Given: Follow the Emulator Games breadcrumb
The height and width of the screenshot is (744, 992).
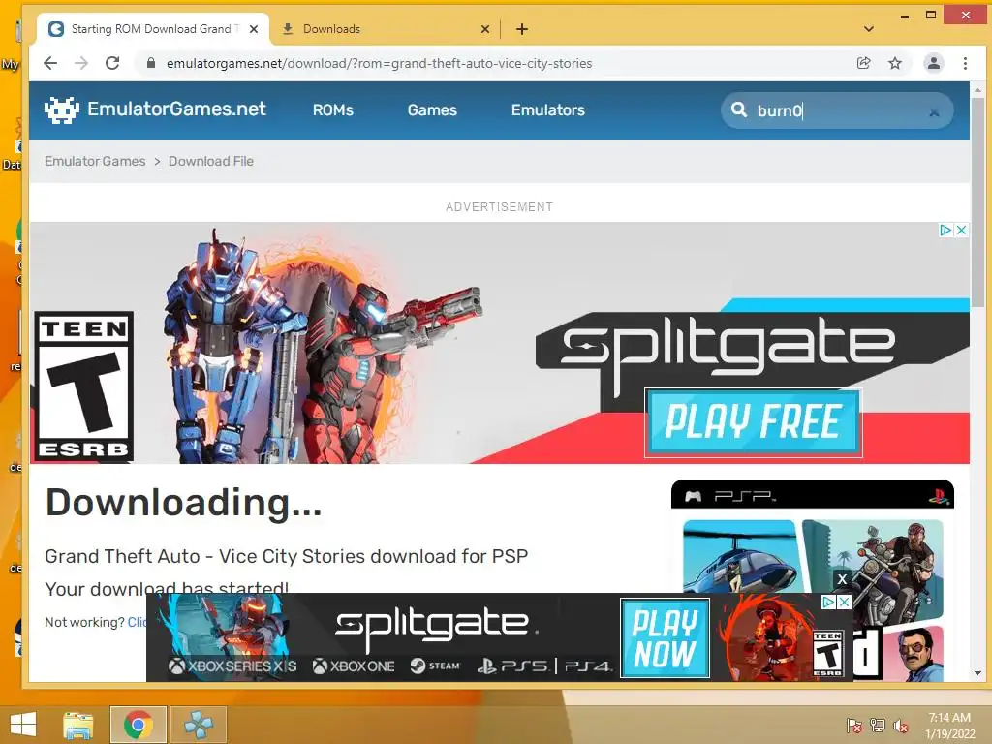Looking at the screenshot, I should coord(95,162).
